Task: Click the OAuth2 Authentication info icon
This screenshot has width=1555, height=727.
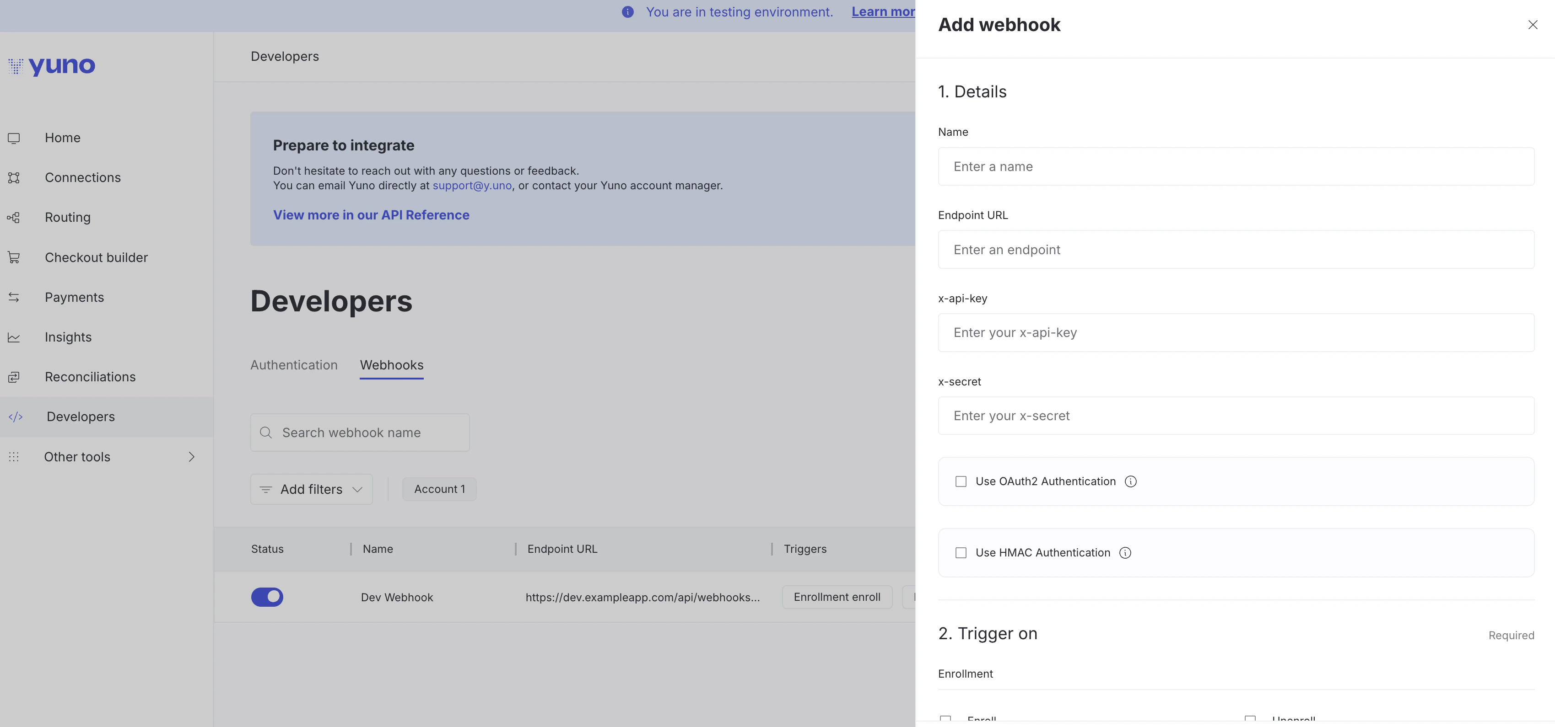Action: pyautogui.click(x=1131, y=481)
